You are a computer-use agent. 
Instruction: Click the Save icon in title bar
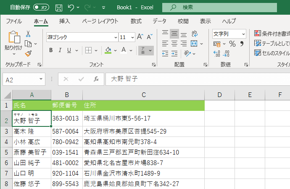59,8
